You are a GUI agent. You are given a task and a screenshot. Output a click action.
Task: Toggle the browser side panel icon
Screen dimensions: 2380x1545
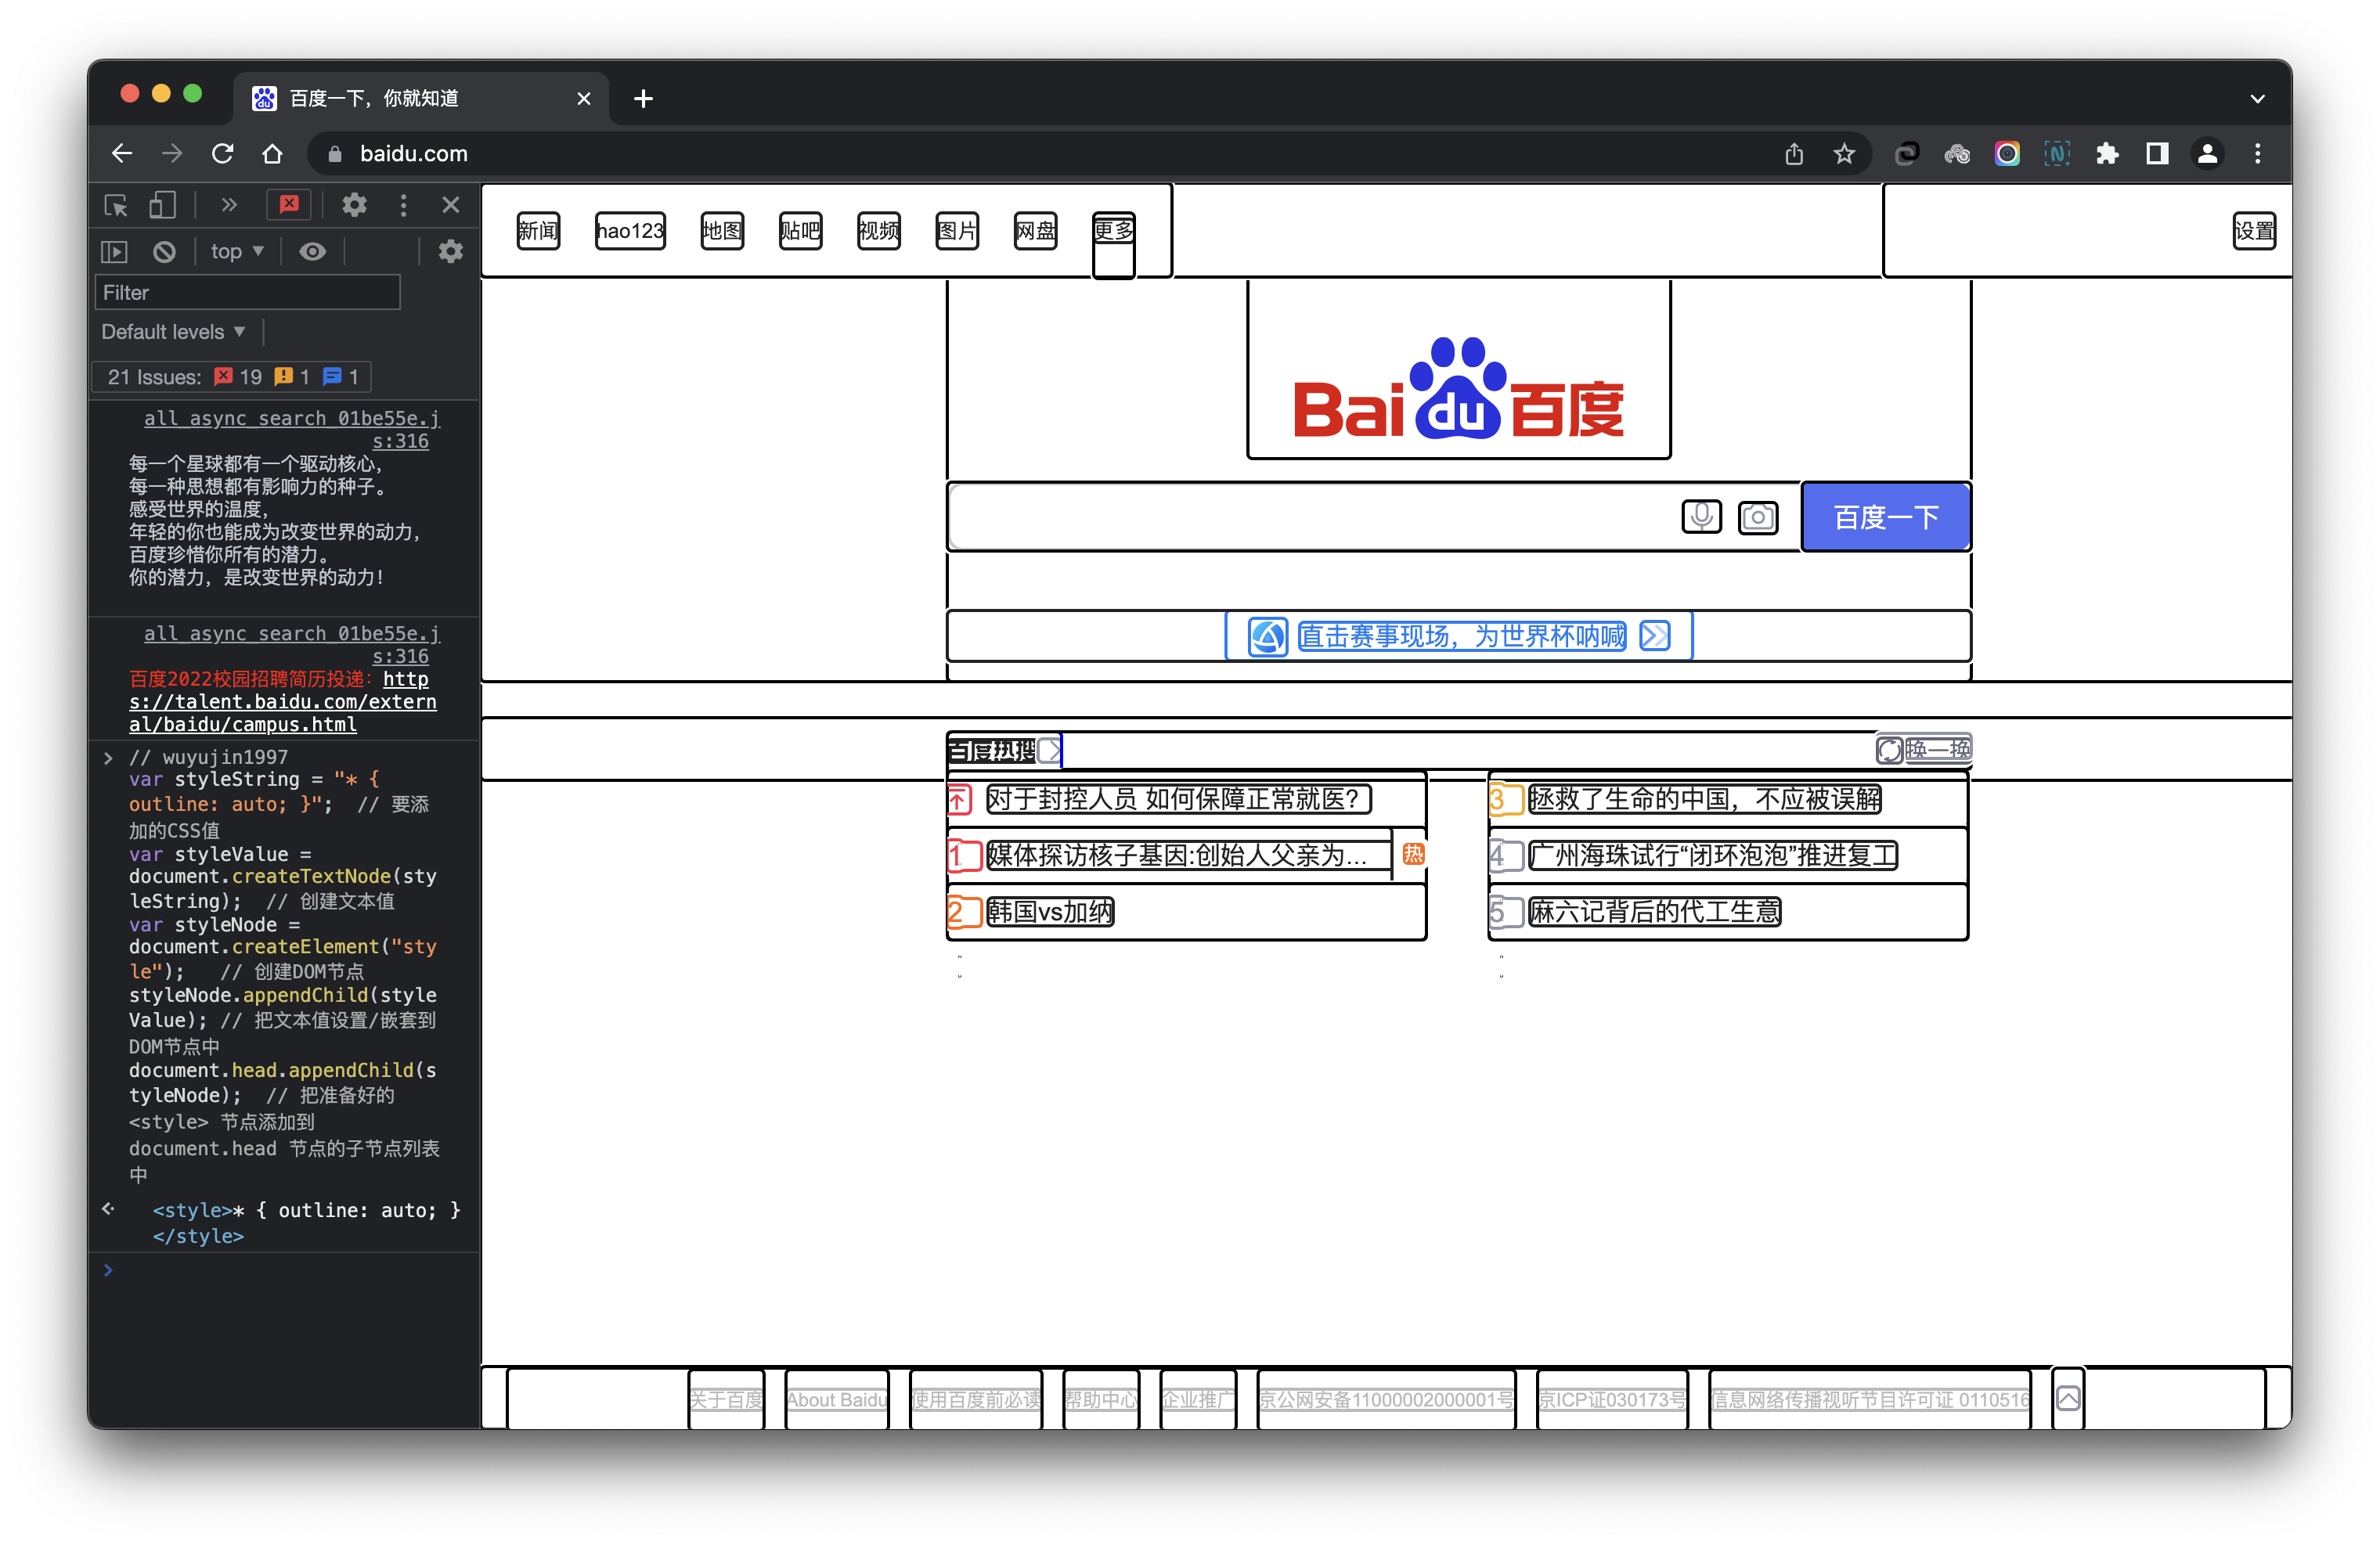2157,153
